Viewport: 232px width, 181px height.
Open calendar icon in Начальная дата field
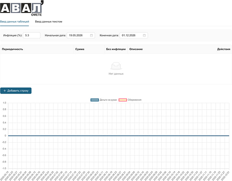(91, 35)
